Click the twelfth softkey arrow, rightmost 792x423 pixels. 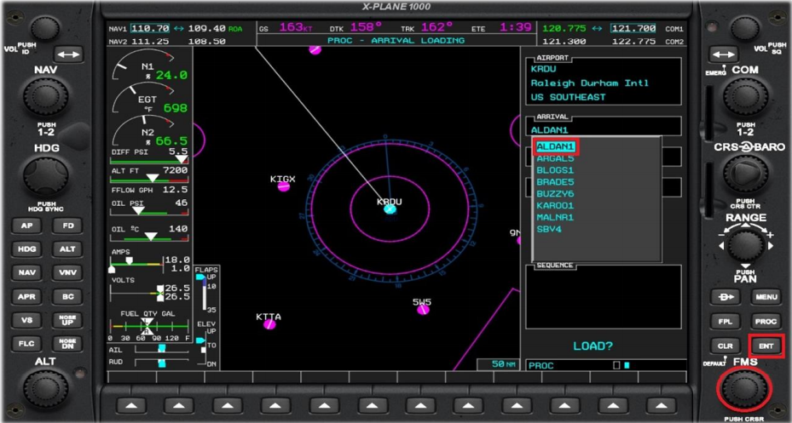(x=662, y=405)
